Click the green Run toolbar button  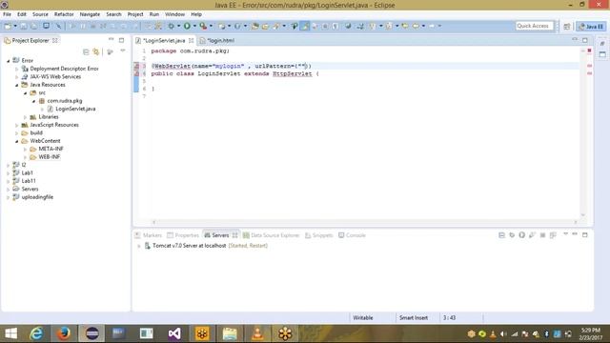point(187,26)
